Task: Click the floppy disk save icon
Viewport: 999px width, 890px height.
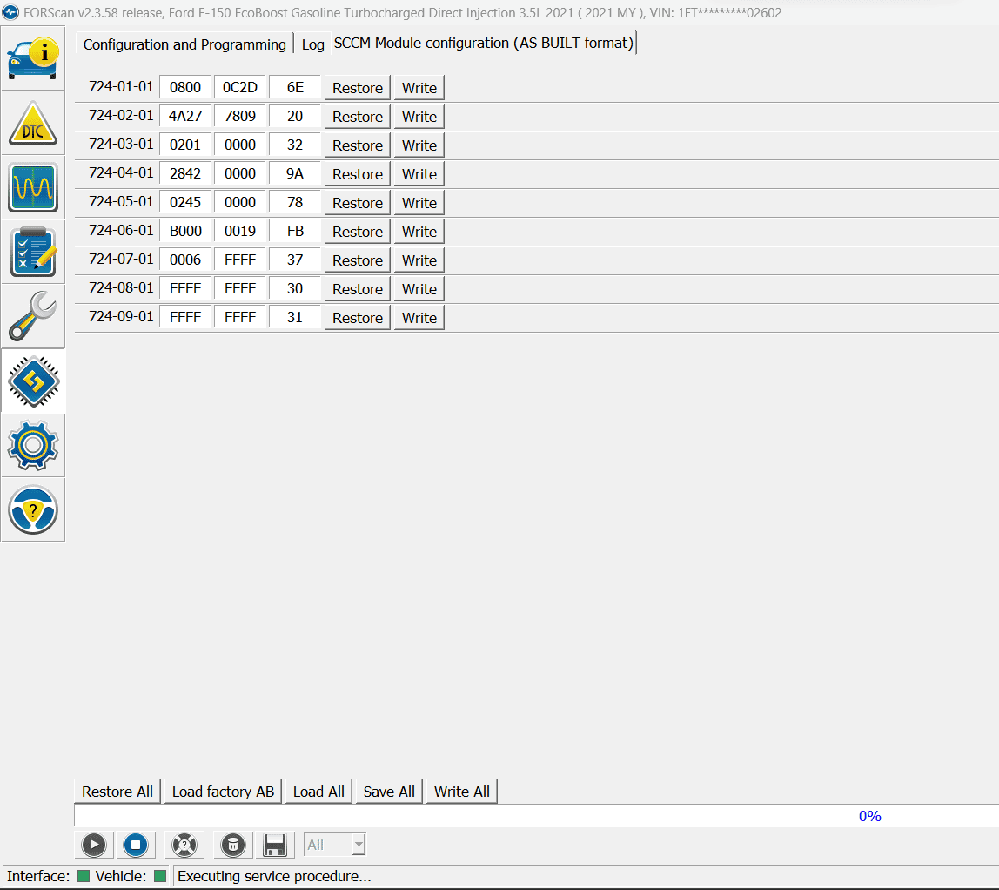Action: tap(275, 845)
